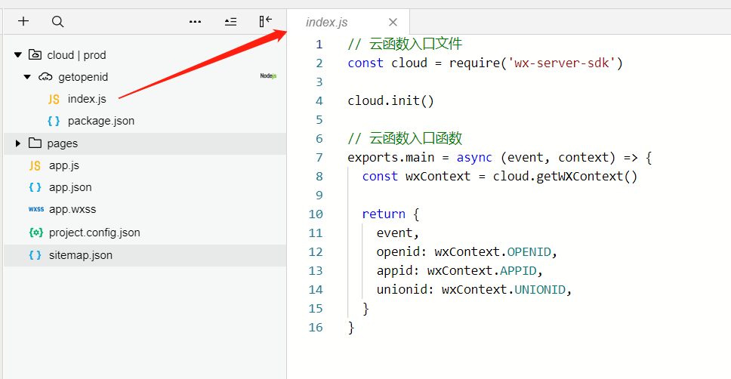Click the gear braces icon for project.config.json

tap(36, 232)
